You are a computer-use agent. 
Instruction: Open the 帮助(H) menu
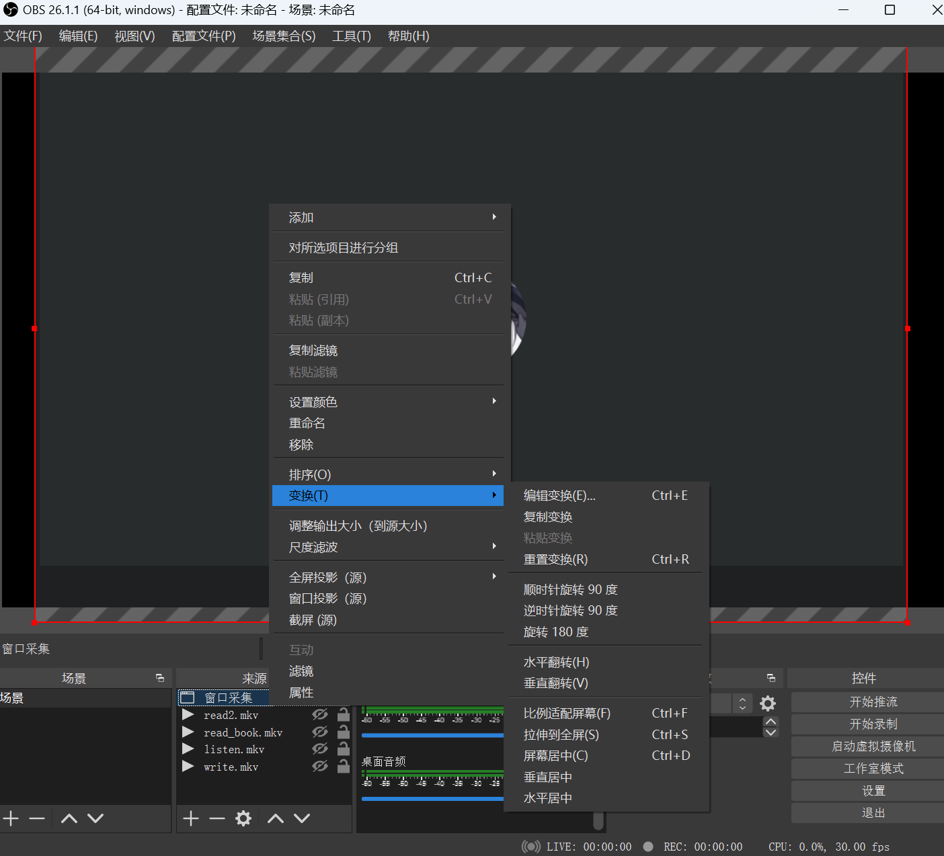click(x=408, y=36)
